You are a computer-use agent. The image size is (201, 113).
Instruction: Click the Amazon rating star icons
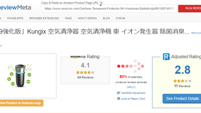[85, 73]
